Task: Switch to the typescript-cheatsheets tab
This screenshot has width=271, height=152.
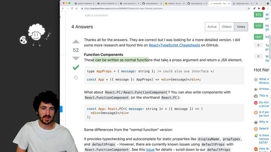Action: pos(242,3)
